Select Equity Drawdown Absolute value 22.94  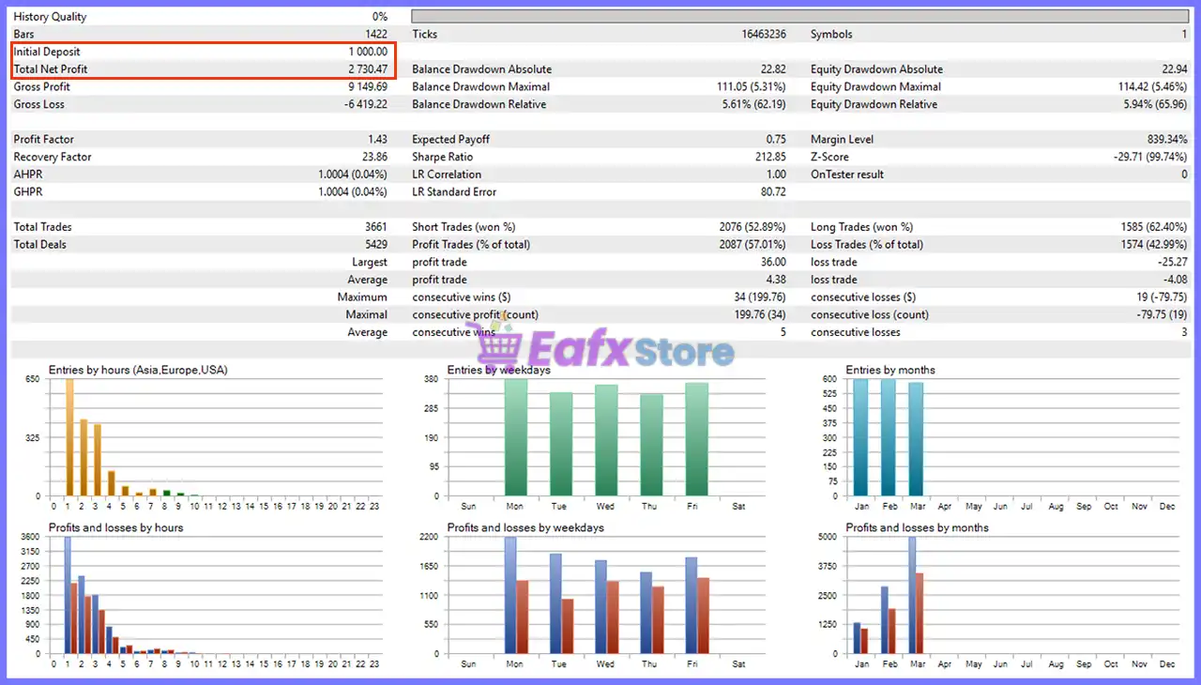coord(1174,69)
